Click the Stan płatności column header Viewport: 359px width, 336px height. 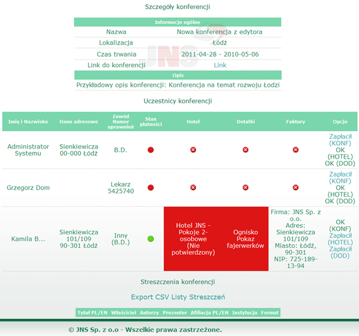click(151, 122)
